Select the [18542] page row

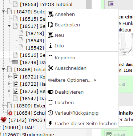pos(35,48)
